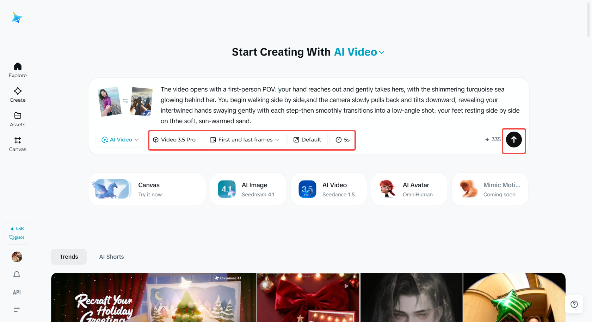The width and height of the screenshot is (592, 322).
Task: Open the Recraft Your Holiday Greeting banner
Action: [x=154, y=297]
